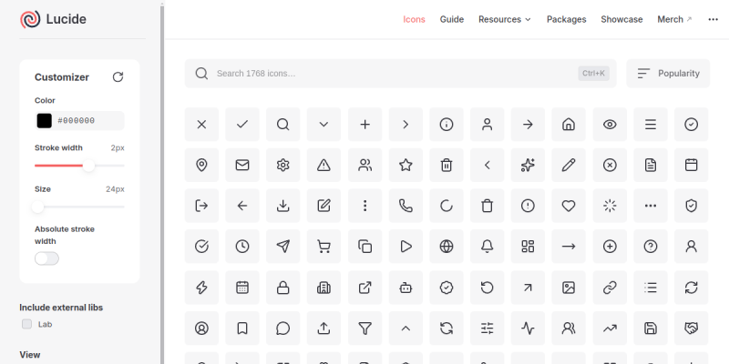This screenshot has height=364, width=729.
Task: Select the X (close) icon tile
Action: 201,124
